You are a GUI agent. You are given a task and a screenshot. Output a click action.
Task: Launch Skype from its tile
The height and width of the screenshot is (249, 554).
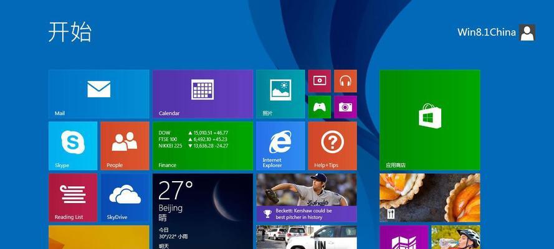coord(73,146)
